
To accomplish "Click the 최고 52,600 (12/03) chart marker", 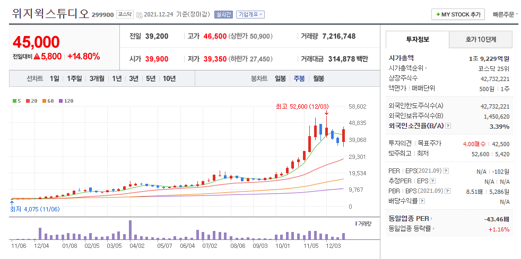I will click(302, 106).
